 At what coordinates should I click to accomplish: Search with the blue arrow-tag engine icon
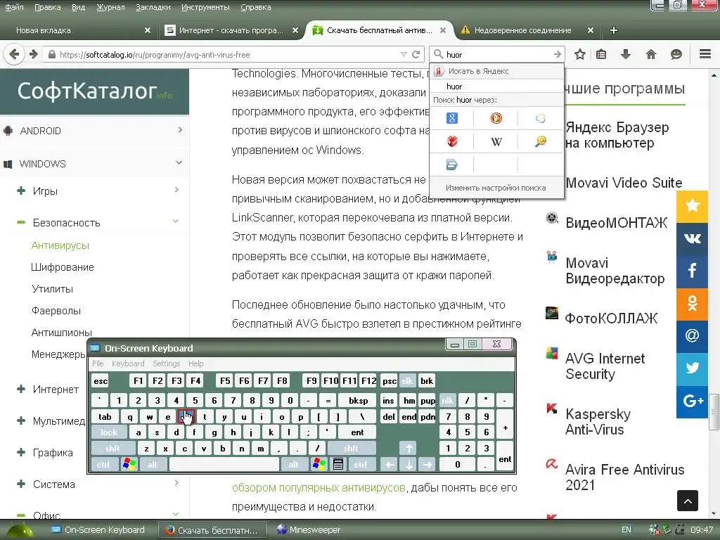(x=452, y=165)
